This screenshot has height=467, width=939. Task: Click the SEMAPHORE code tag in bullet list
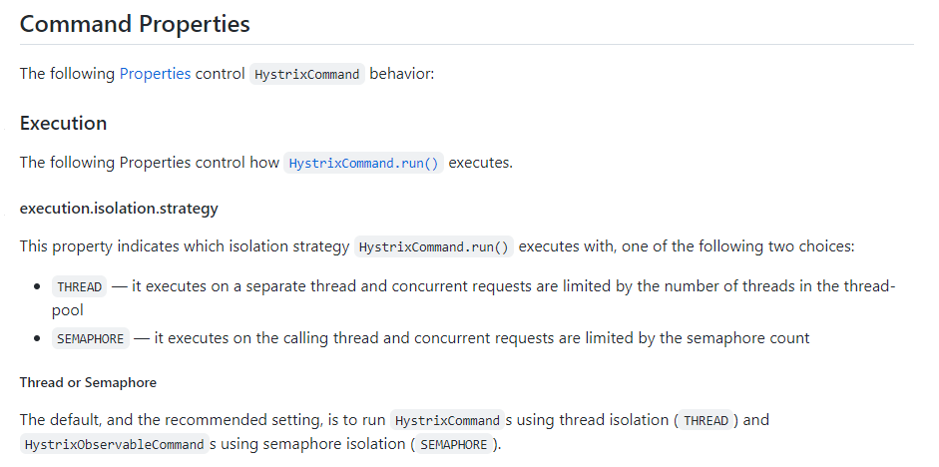pyautogui.click(x=91, y=338)
